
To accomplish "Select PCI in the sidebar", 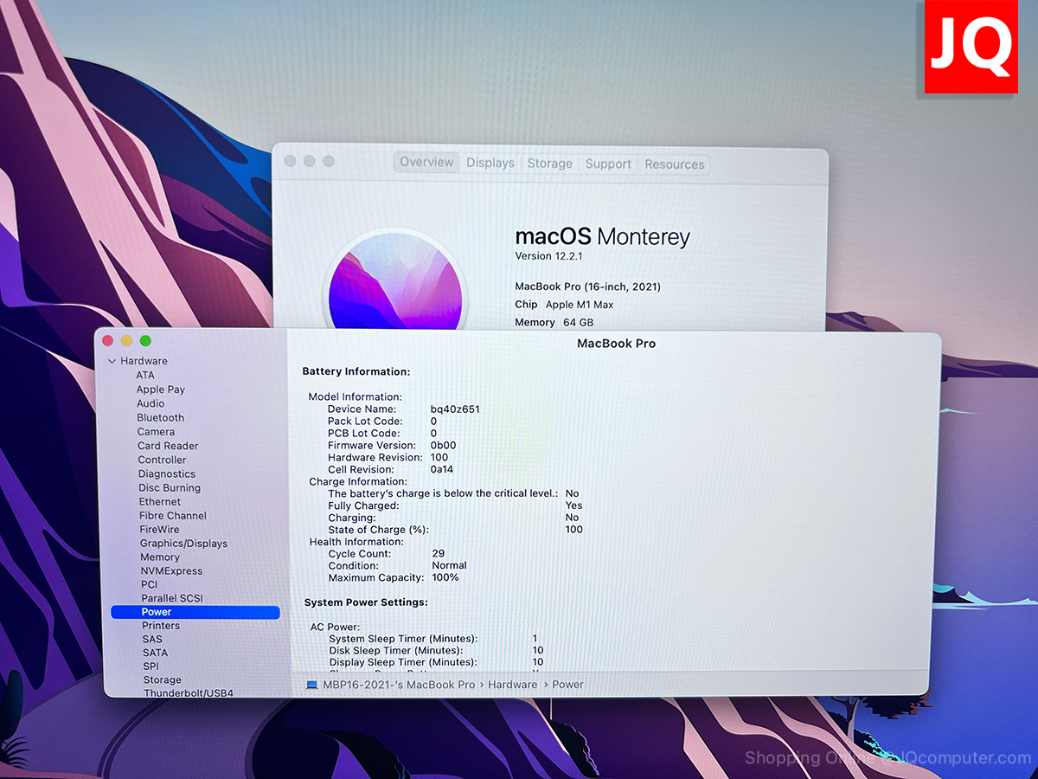I will (150, 584).
